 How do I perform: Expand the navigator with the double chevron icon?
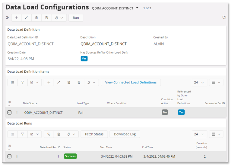point(8,18)
